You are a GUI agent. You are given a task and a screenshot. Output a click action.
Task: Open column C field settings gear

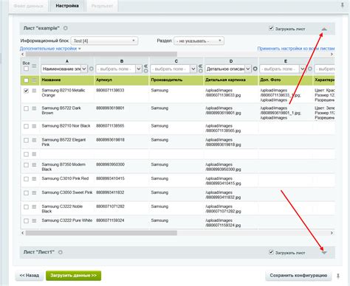pos(201,71)
